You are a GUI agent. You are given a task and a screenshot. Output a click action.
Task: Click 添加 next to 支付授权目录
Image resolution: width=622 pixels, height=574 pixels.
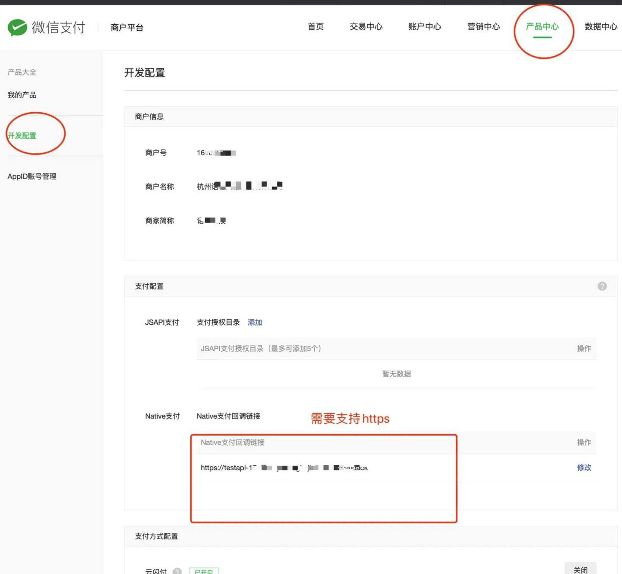point(255,322)
